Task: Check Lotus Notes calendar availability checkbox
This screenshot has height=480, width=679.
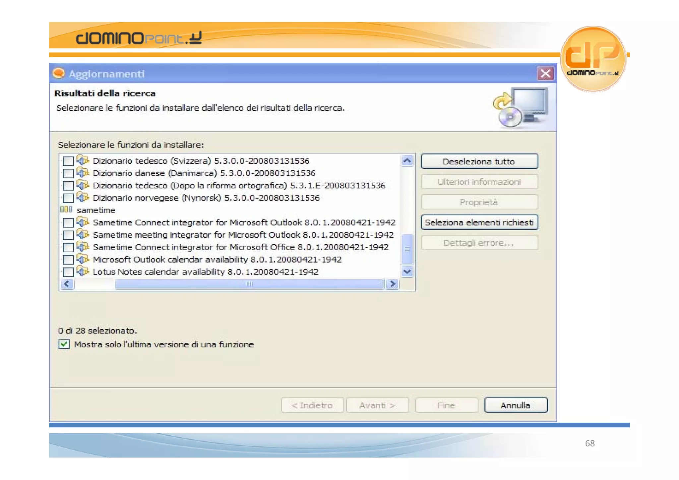Action: click(x=68, y=272)
